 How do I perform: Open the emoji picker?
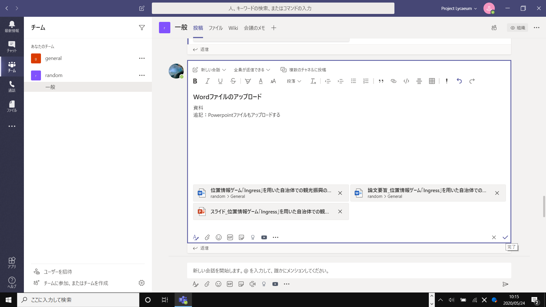click(218, 237)
